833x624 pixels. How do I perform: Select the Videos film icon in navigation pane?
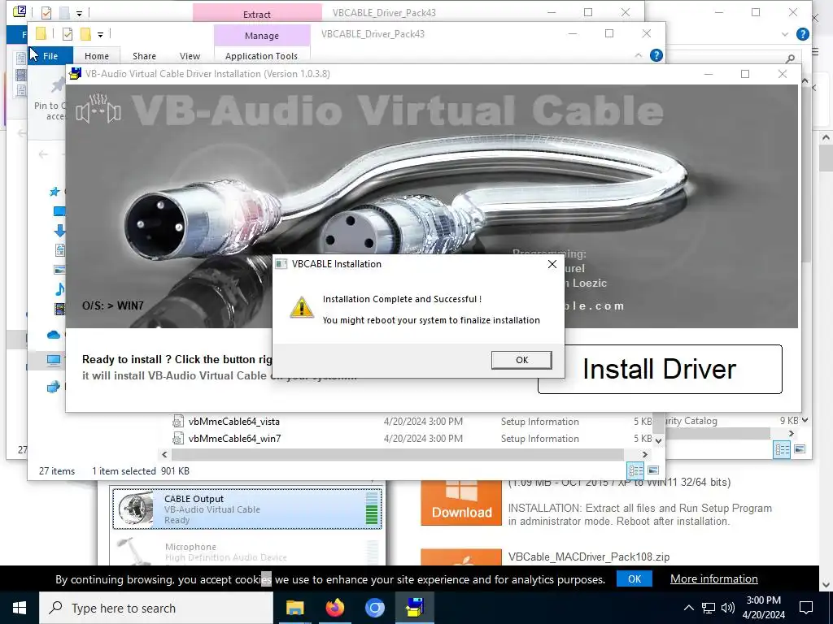pyautogui.click(x=60, y=308)
